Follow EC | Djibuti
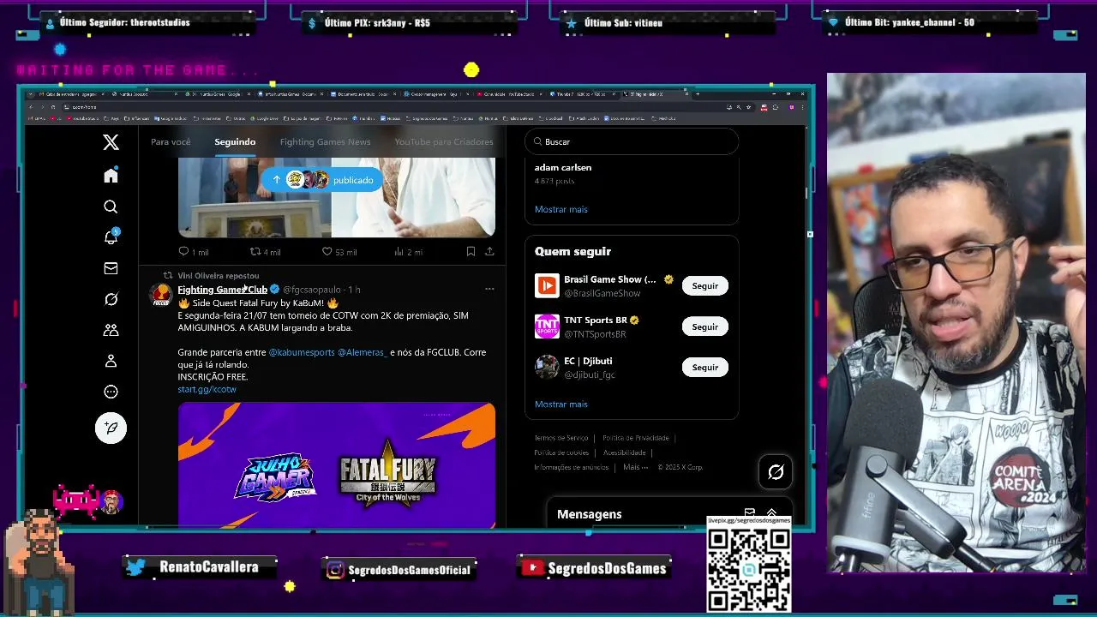The image size is (1097, 617). (705, 367)
